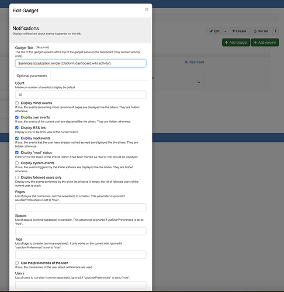Click the minus collapse icon on gadget

[x=199, y=83]
